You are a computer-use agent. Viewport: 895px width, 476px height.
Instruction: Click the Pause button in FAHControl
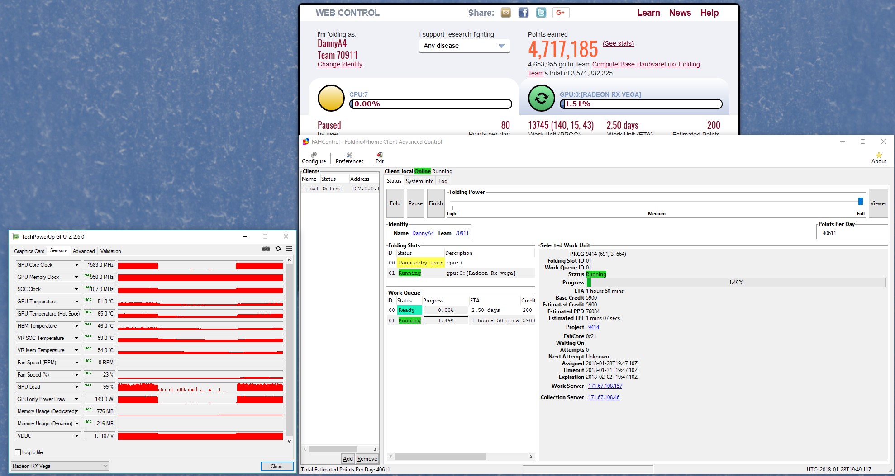415,203
